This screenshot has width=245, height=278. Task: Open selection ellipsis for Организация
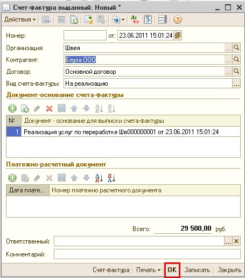tap(228, 48)
